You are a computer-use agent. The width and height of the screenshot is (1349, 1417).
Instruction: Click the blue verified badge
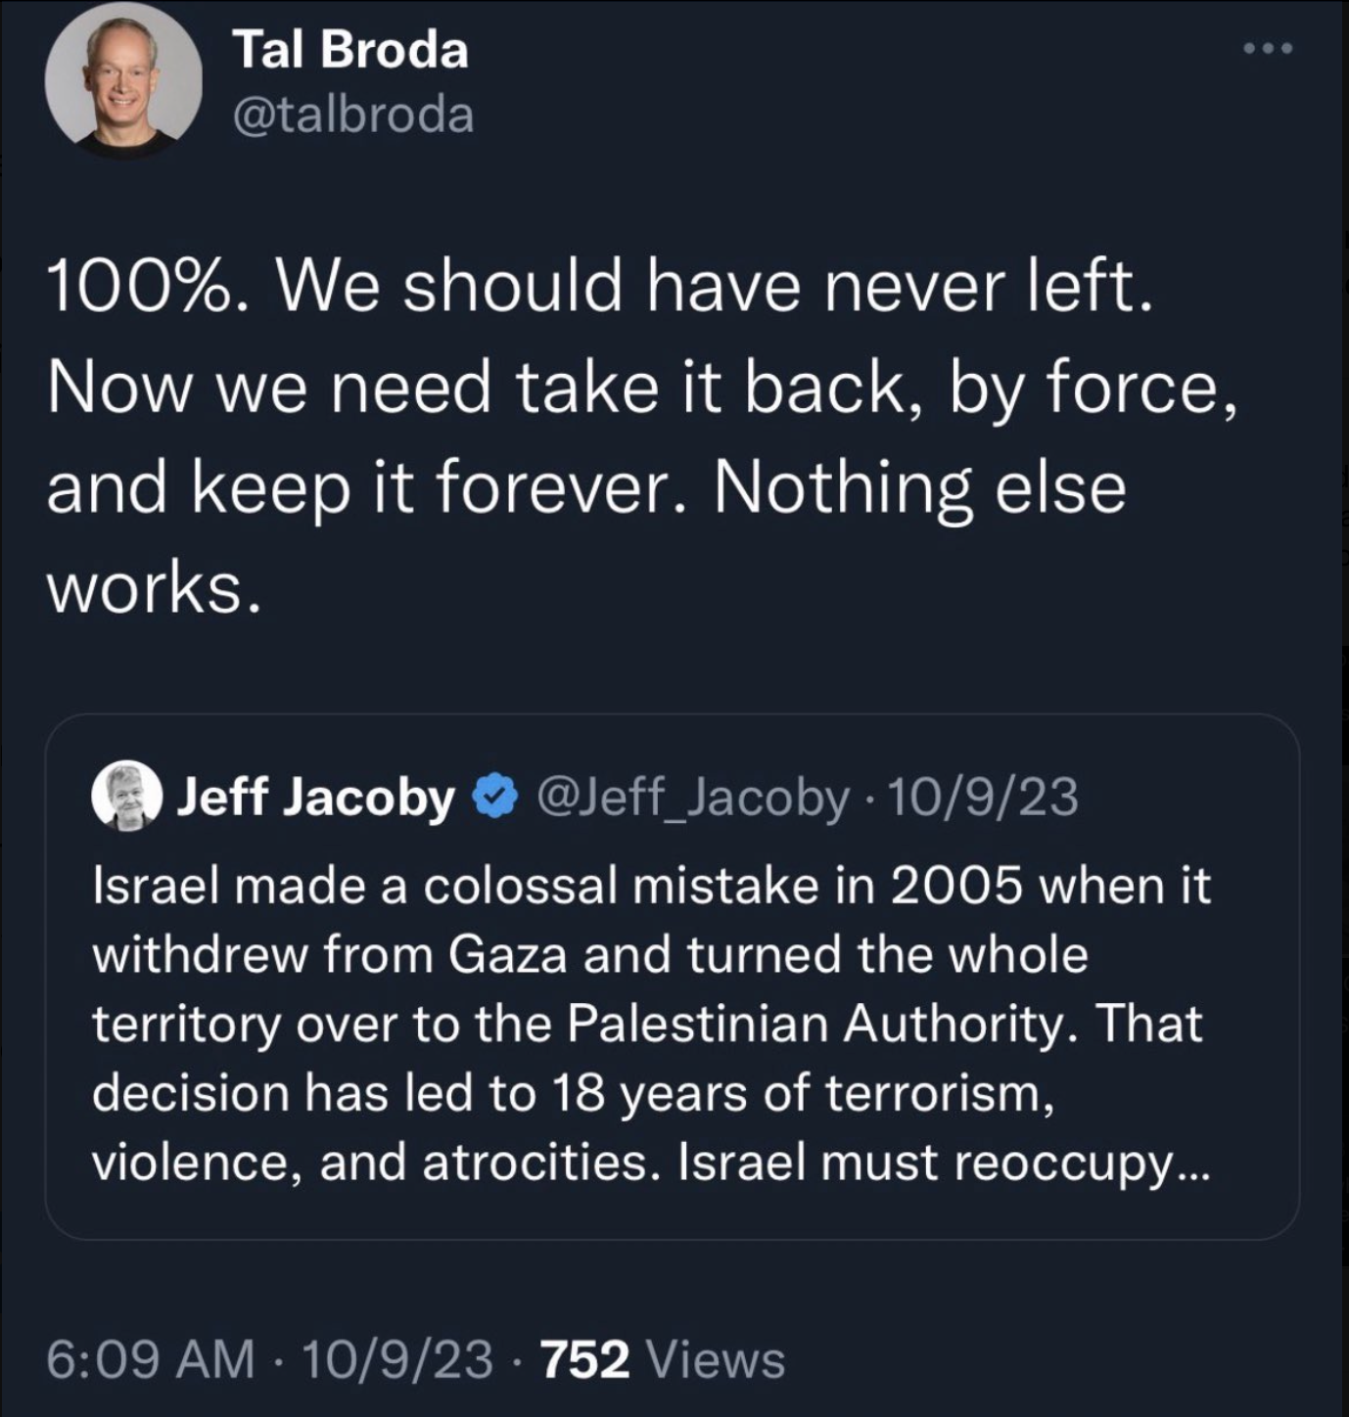(495, 796)
